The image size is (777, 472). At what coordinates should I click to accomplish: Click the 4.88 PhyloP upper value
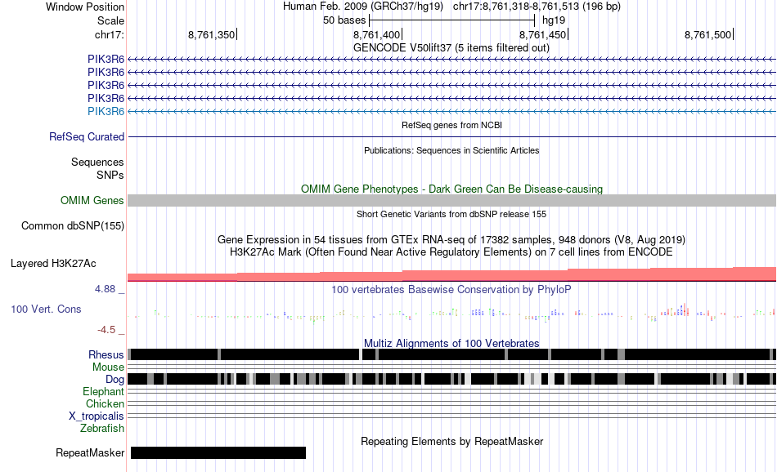point(105,289)
